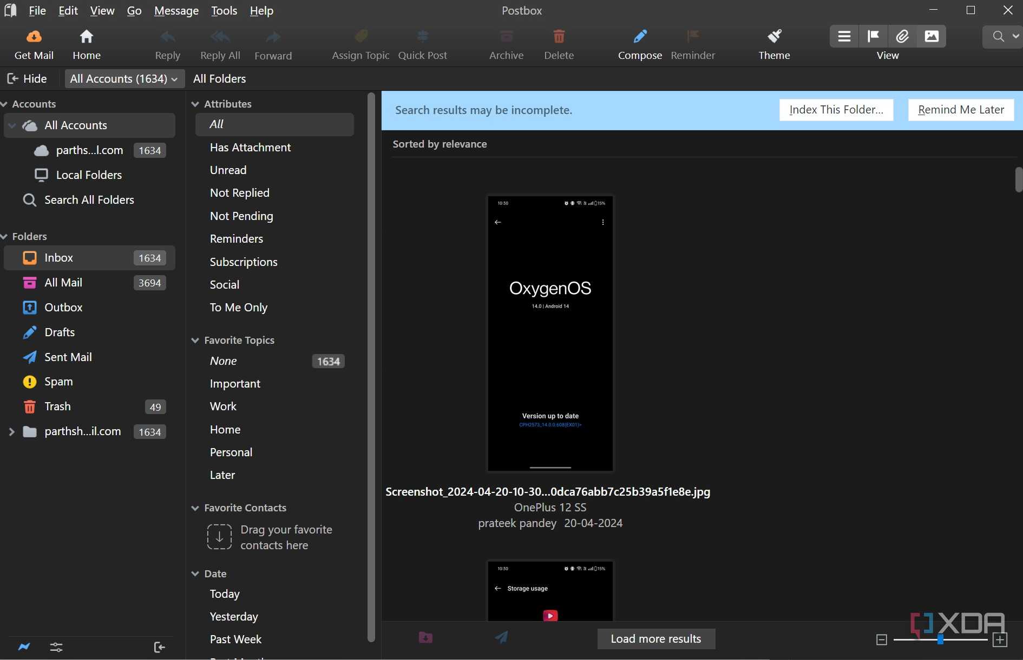Open the Go menu
Viewport: 1023px width, 660px height.
pos(134,10)
